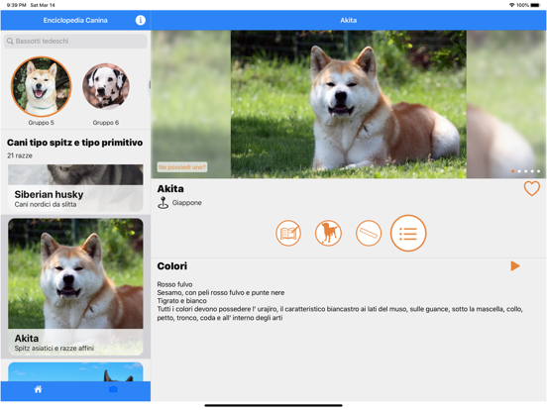The image size is (547, 410).
Task: Click the 'Colori' section heading
Action: tap(172, 266)
